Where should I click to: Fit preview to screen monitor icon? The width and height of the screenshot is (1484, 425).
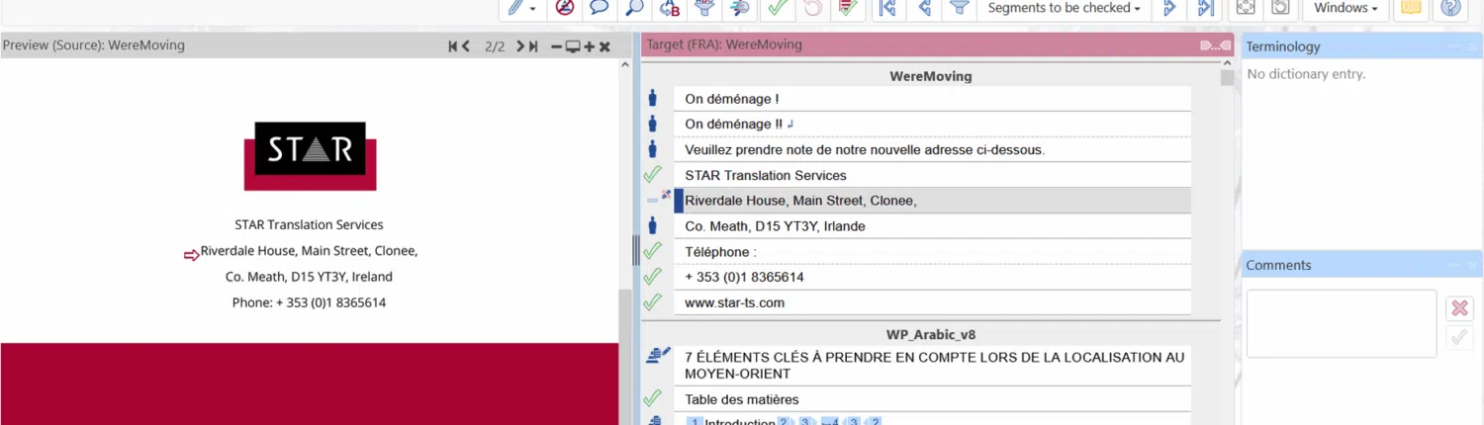(x=573, y=46)
